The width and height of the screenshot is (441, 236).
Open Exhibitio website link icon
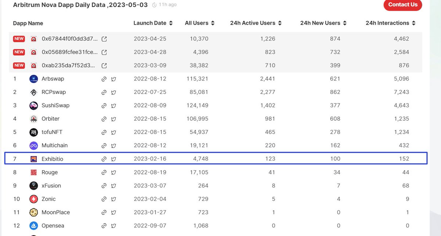104,159
